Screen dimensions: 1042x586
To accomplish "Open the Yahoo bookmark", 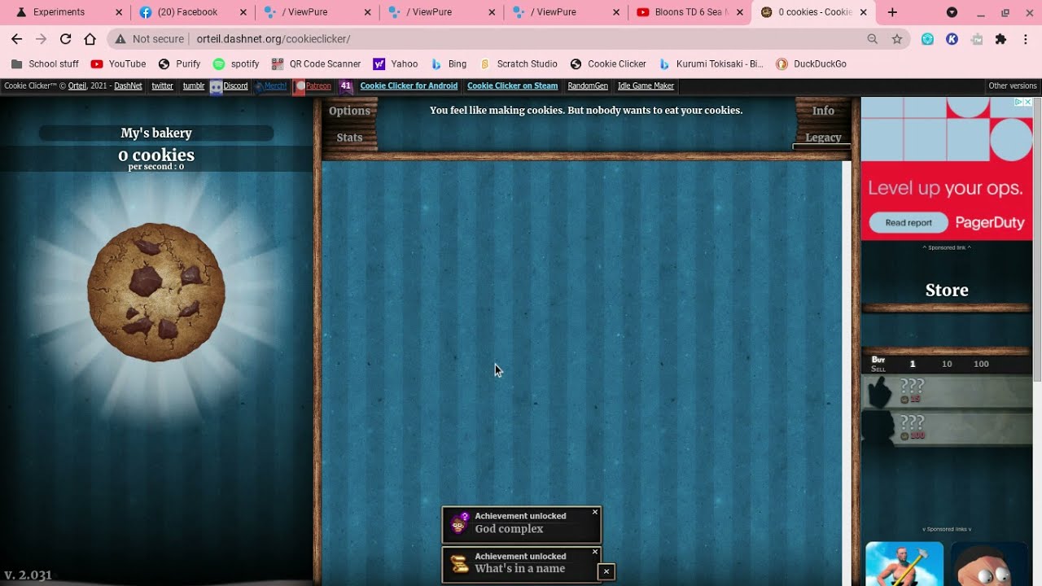I will click(396, 63).
